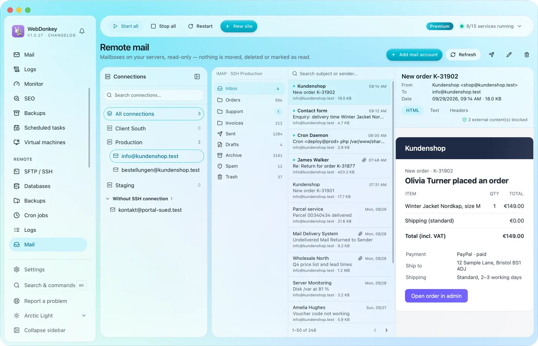The height and width of the screenshot is (346, 538).
Task: Click the notification bell icon
Action: click(82, 31)
